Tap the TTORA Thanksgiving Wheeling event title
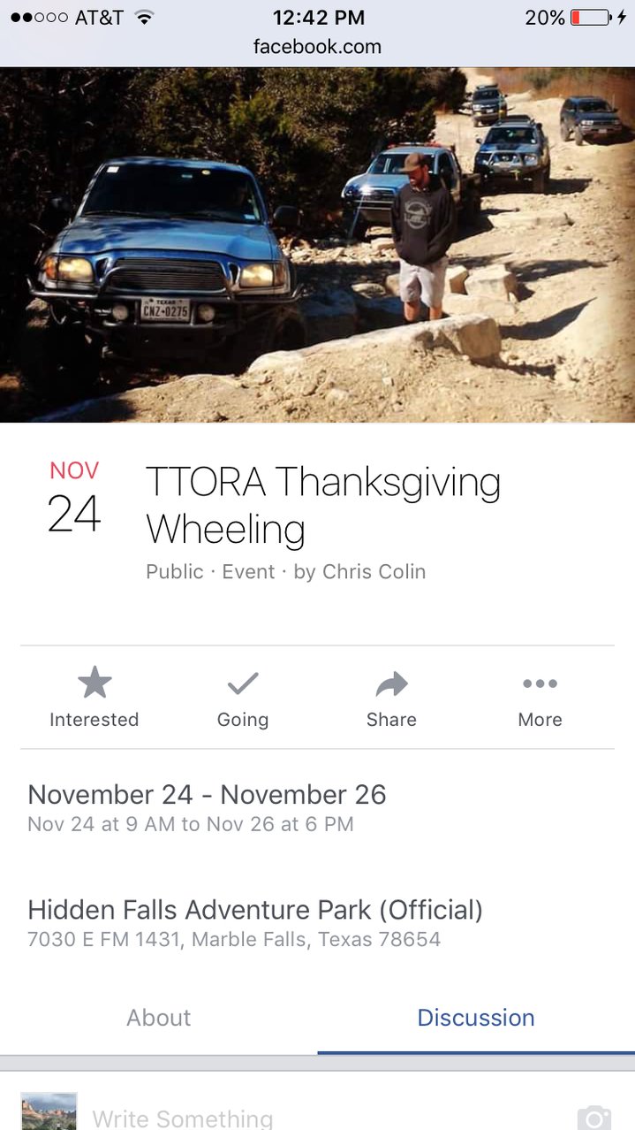This screenshot has width=635, height=1130. coord(323,506)
